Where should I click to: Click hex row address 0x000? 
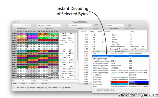14,34
